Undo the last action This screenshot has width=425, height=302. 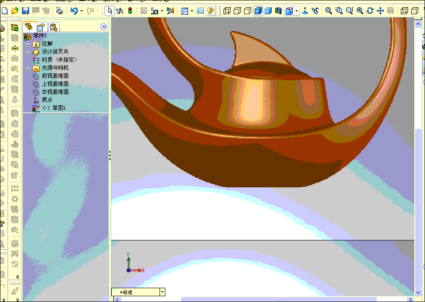click(x=74, y=11)
